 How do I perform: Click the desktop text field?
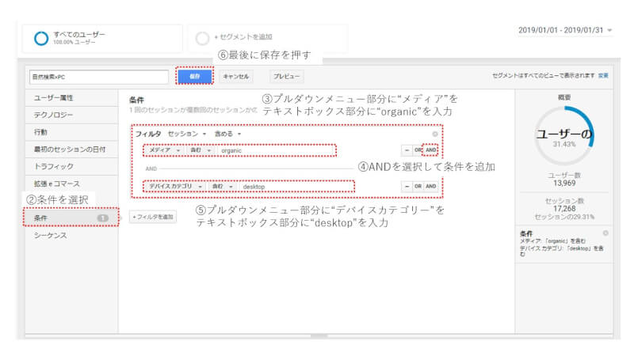296,187
